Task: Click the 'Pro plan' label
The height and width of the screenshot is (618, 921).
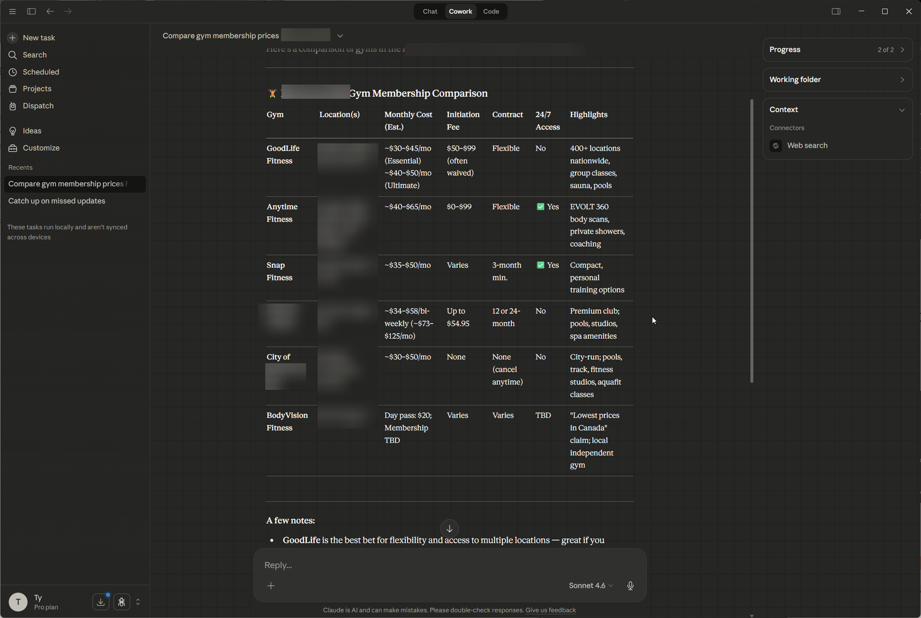Action: pos(46,607)
